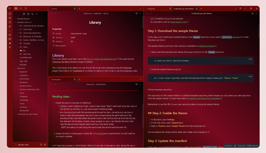Open the logo SVG file
266x153 pixels.
click(23, 61)
